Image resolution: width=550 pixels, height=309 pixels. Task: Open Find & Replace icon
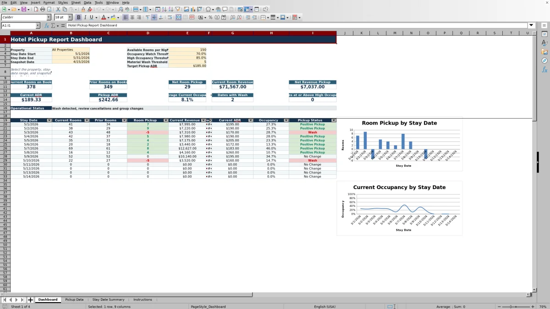tap(121, 9)
